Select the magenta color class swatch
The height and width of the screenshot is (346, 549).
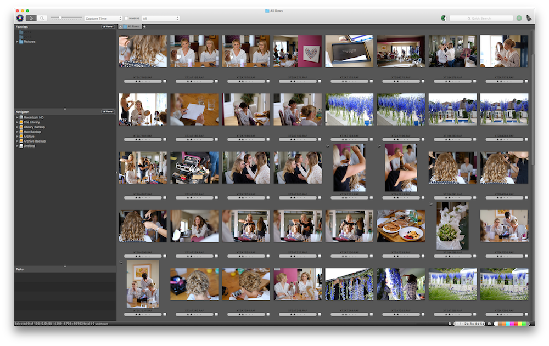click(513, 324)
